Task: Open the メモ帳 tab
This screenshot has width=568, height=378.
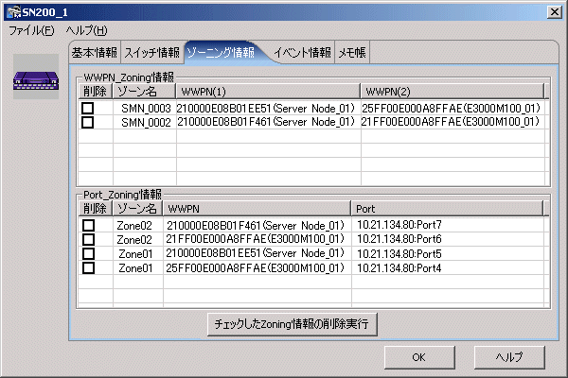Action: coord(352,53)
